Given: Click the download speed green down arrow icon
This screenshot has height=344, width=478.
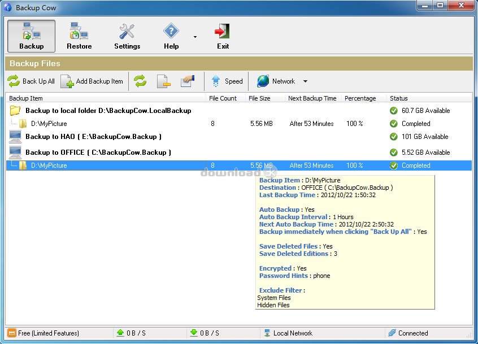Looking at the screenshot, I should (194, 333).
